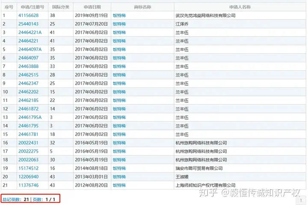Select the applicant name in row 1
Viewport: 308px width, 205px height.
(205, 15)
